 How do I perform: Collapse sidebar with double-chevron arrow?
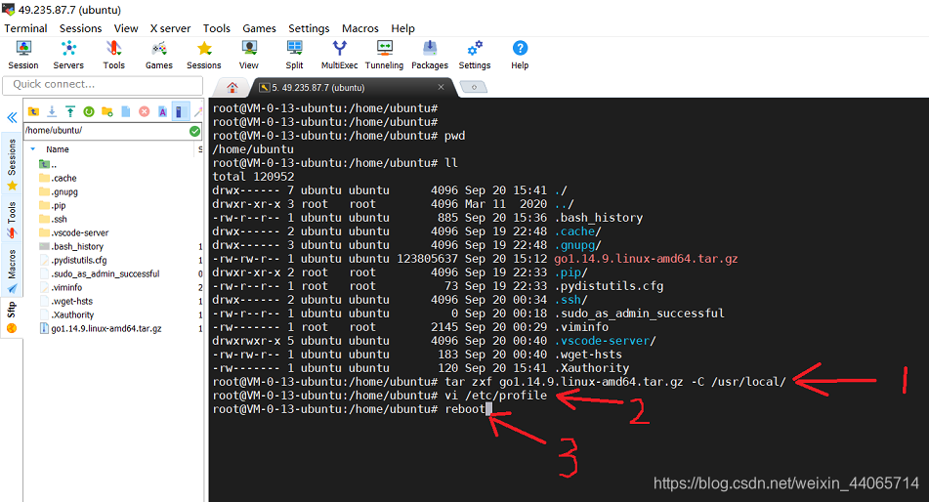[x=12, y=117]
